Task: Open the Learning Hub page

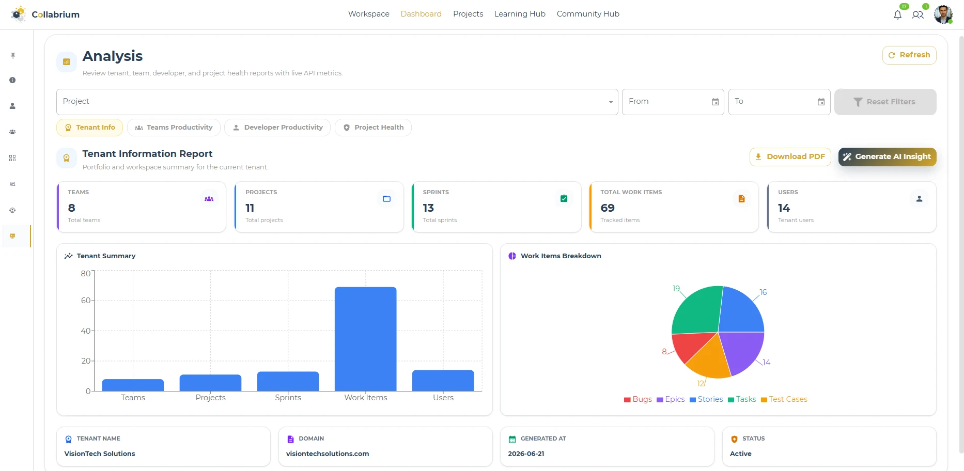Action: pyautogui.click(x=520, y=14)
